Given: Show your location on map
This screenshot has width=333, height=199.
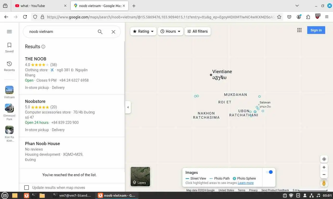Looking at the screenshot, I should (324, 159).
